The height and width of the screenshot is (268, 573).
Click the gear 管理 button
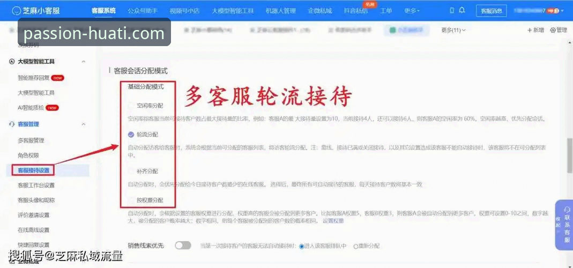[559, 31]
